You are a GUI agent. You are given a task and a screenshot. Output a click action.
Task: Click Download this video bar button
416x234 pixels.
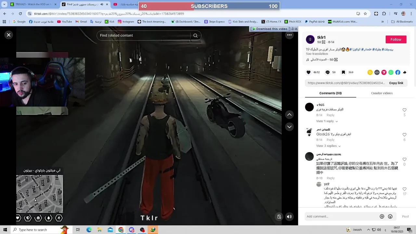click(269, 29)
